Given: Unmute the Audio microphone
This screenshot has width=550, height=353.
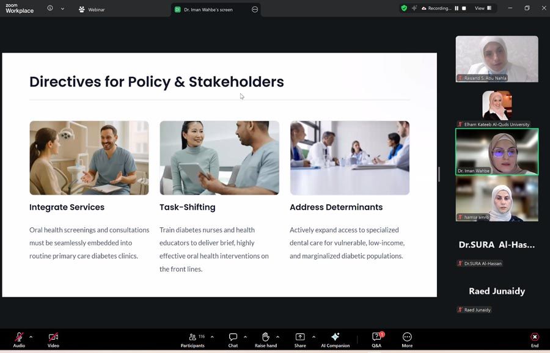Looking at the screenshot, I should point(19,340).
